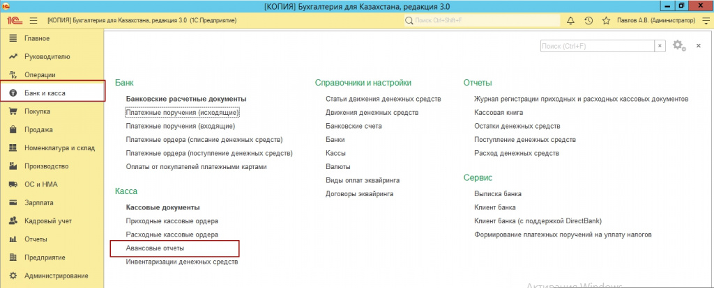714x288 pixels.
Task: Open the hamburger main menu icon
Action: pyautogui.click(x=33, y=20)
